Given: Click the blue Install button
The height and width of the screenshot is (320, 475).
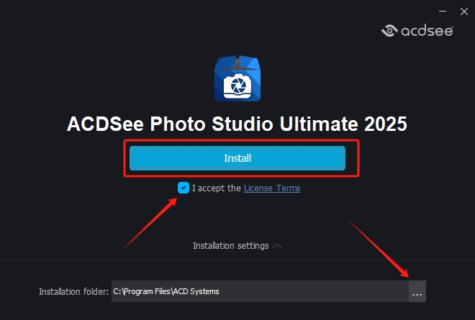Looking at the screenshot, I should click(237, 158).
